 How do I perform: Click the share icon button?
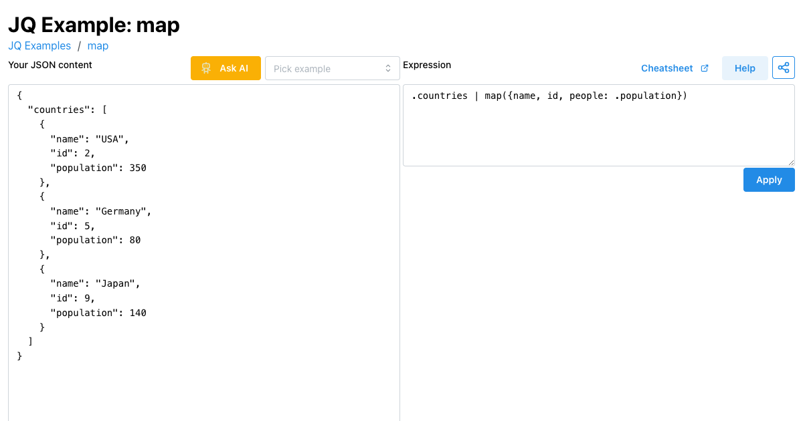784,67
